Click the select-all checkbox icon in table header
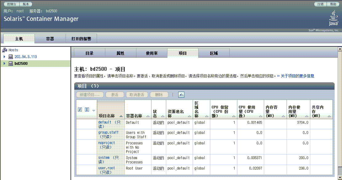Image resolution: width=342 pixels, height=180 pixels. [80, 109]
